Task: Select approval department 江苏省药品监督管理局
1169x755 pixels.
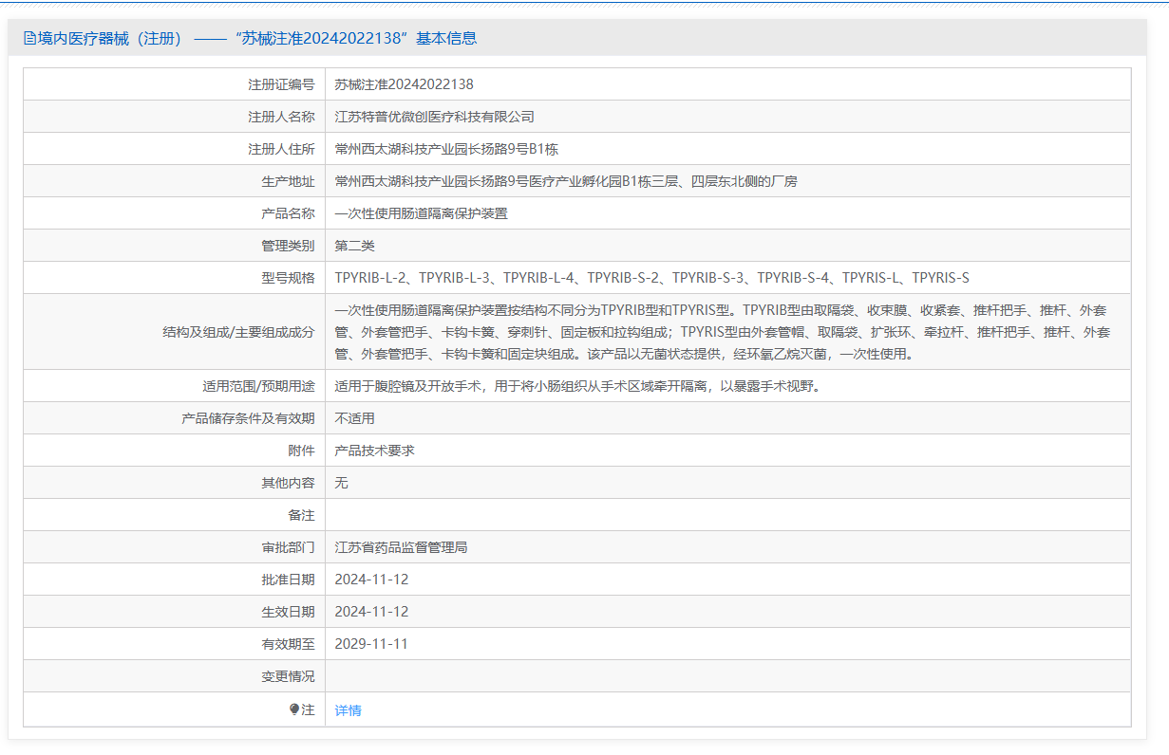Action: click(401, 547)
